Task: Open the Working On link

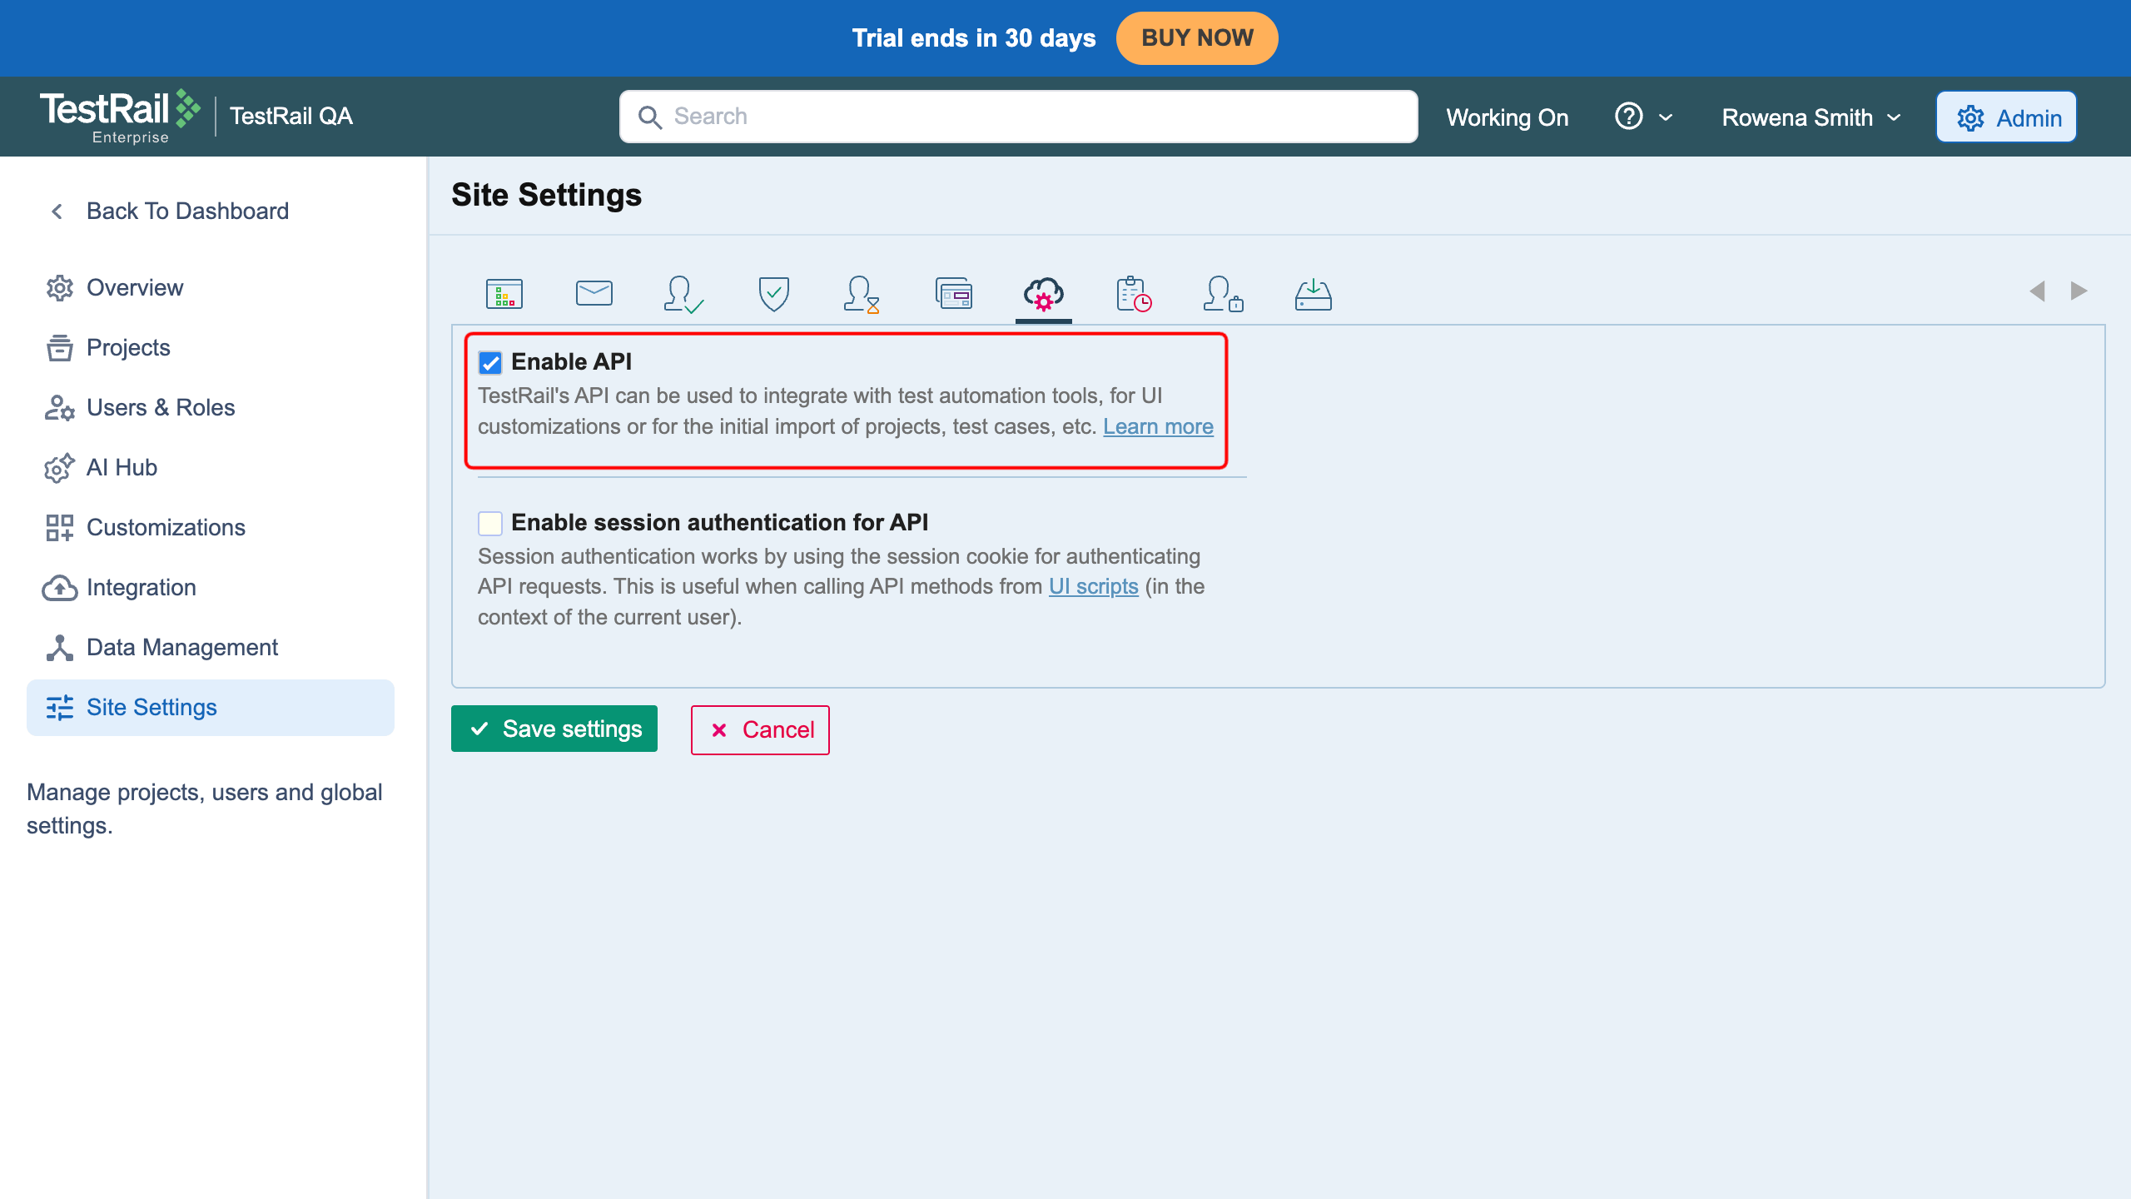Action: (1507, 117)
